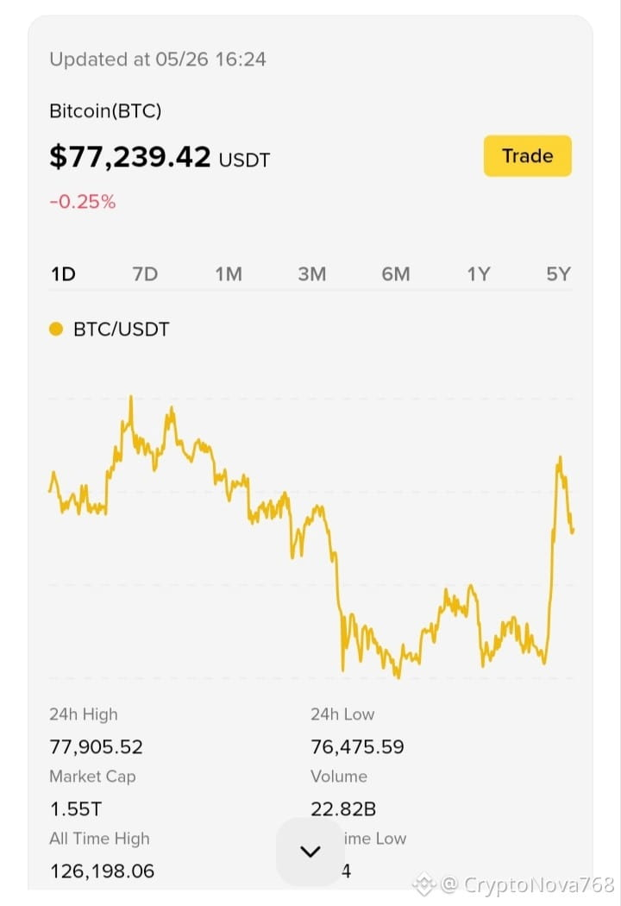Click the $77,239.42 price value
Viewport: 621px width, 906px height.
click(130, 157)
